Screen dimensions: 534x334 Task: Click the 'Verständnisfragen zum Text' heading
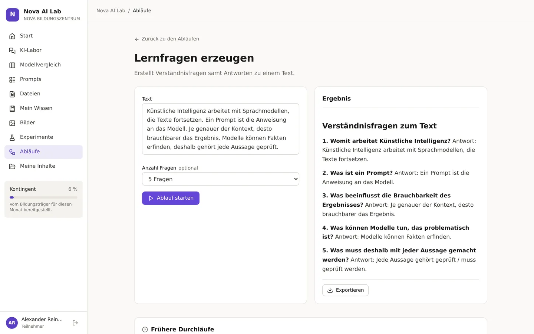379,126
